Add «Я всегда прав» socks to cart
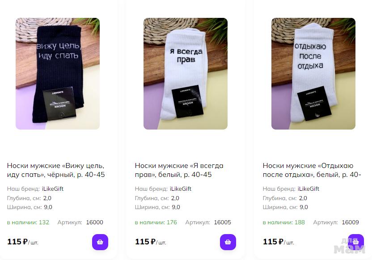The height and width of the screenshot is (260, 372). [x=228, y=242]
